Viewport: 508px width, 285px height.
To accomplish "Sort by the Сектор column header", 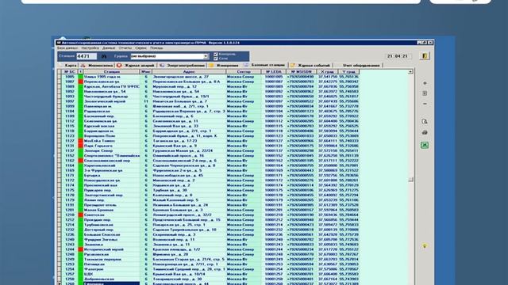I will [244, 72].
